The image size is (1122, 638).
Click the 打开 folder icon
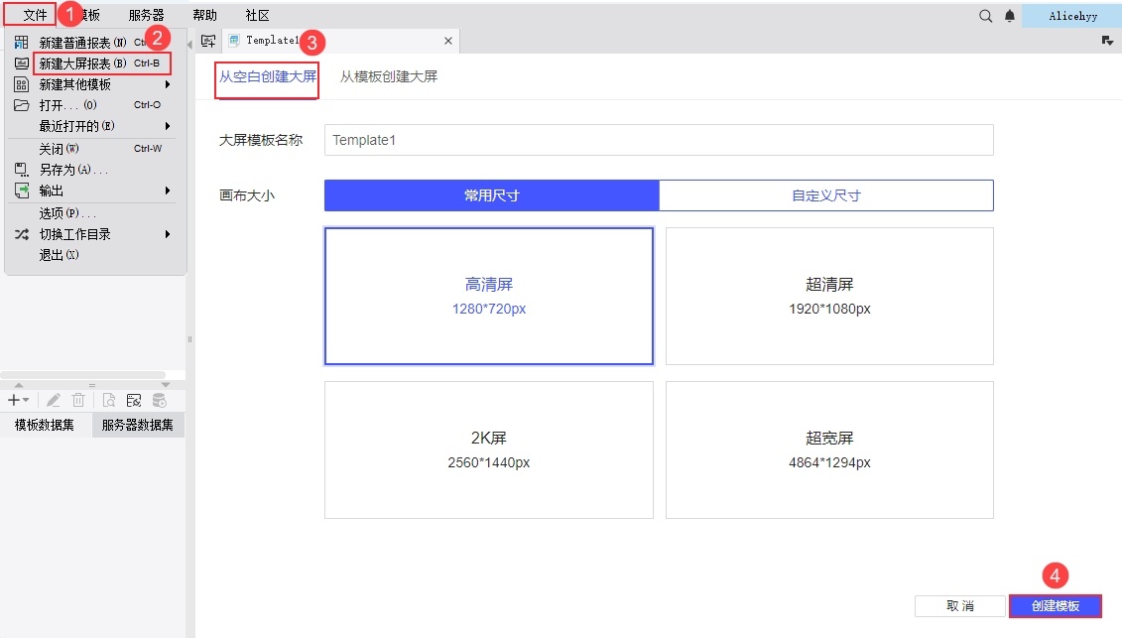(x=22, y=105)
